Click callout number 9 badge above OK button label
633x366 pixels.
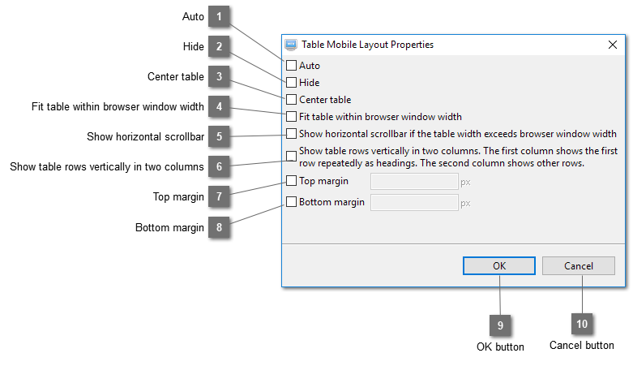click(x=500, y=325)
